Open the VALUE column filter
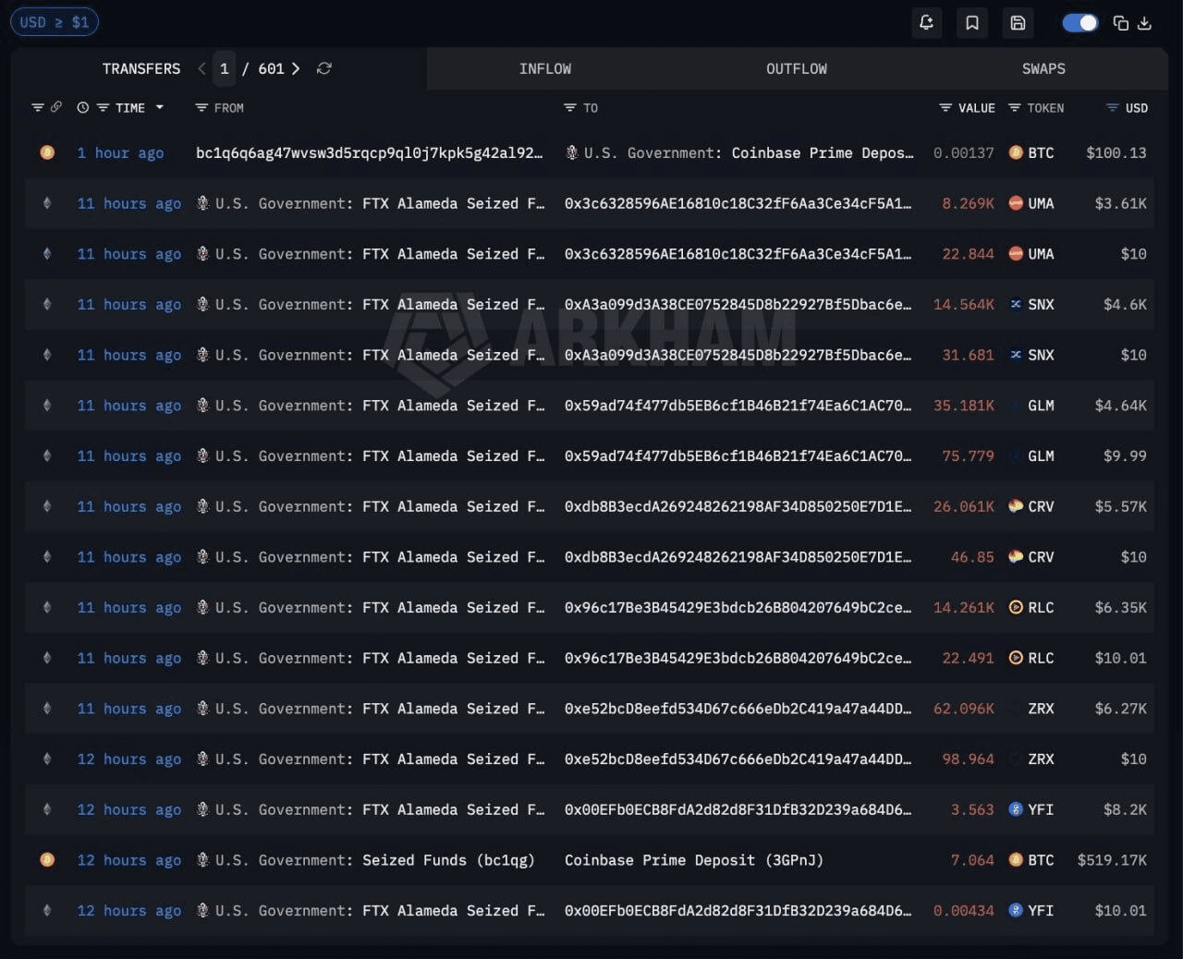This screenshot has width=1183, height=959. (x=945, y=107)
